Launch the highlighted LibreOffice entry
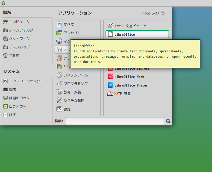 137,34
